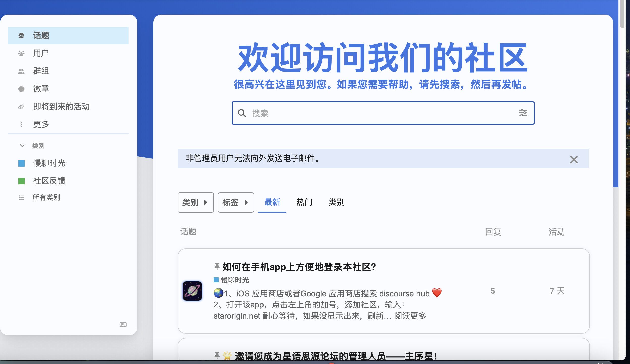Open topic 如何在手机app上方便地登录本社区
The height and width of the screenshot is (364, 630).
click(x=299, y=267)
